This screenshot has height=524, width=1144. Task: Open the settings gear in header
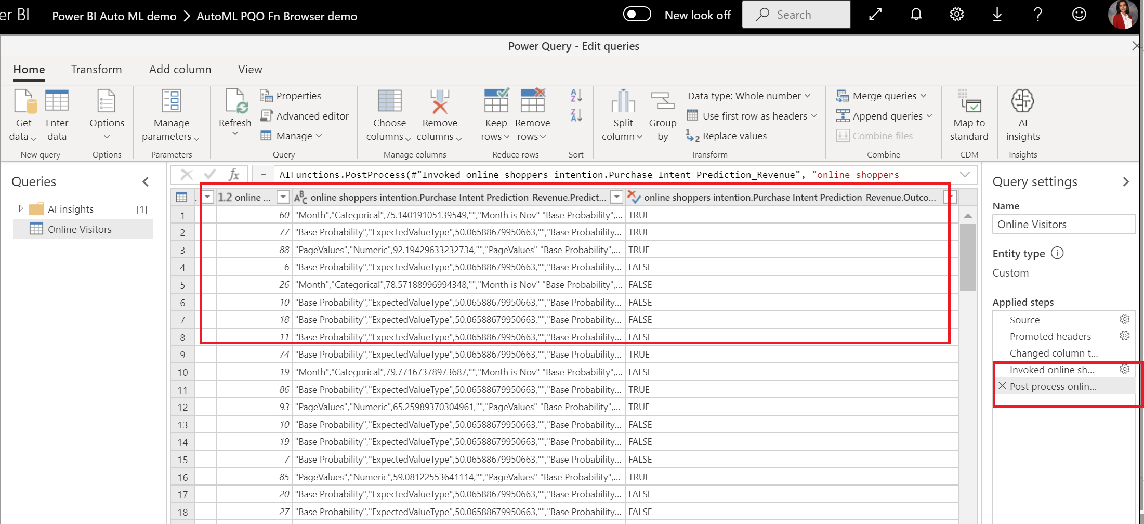pos(956,15)
